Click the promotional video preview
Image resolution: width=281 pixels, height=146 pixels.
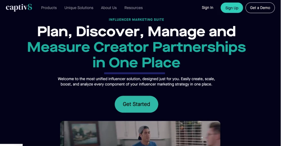click(x=140, y=133)
